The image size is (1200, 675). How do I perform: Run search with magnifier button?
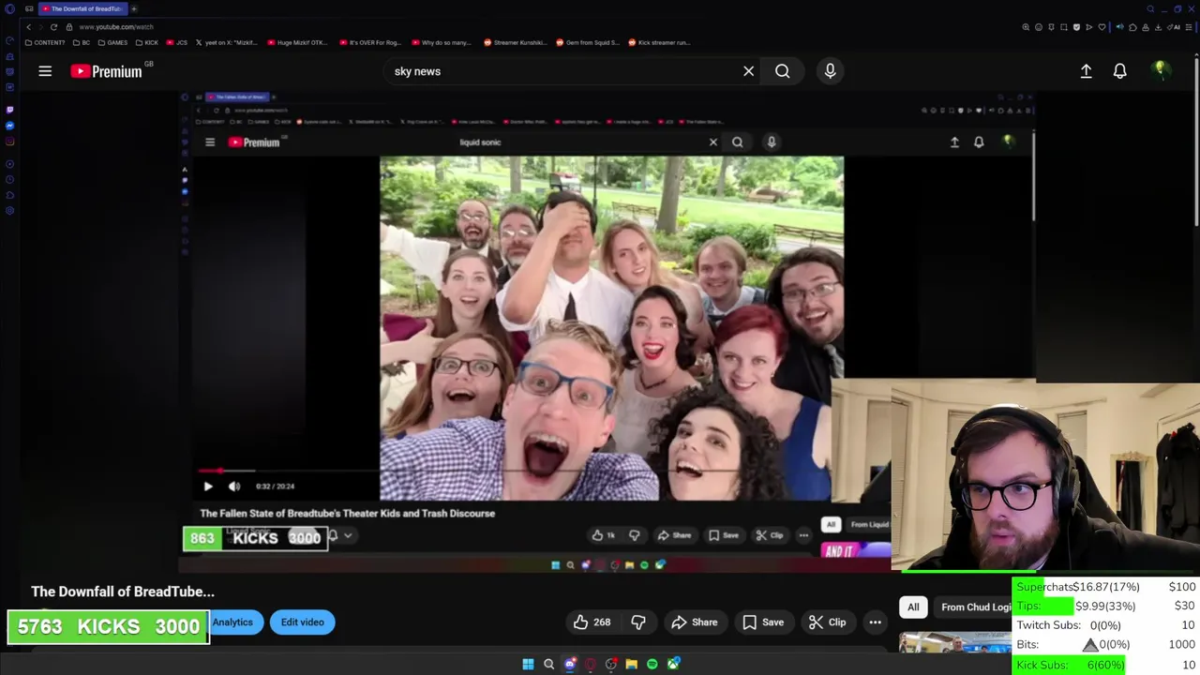782,71
